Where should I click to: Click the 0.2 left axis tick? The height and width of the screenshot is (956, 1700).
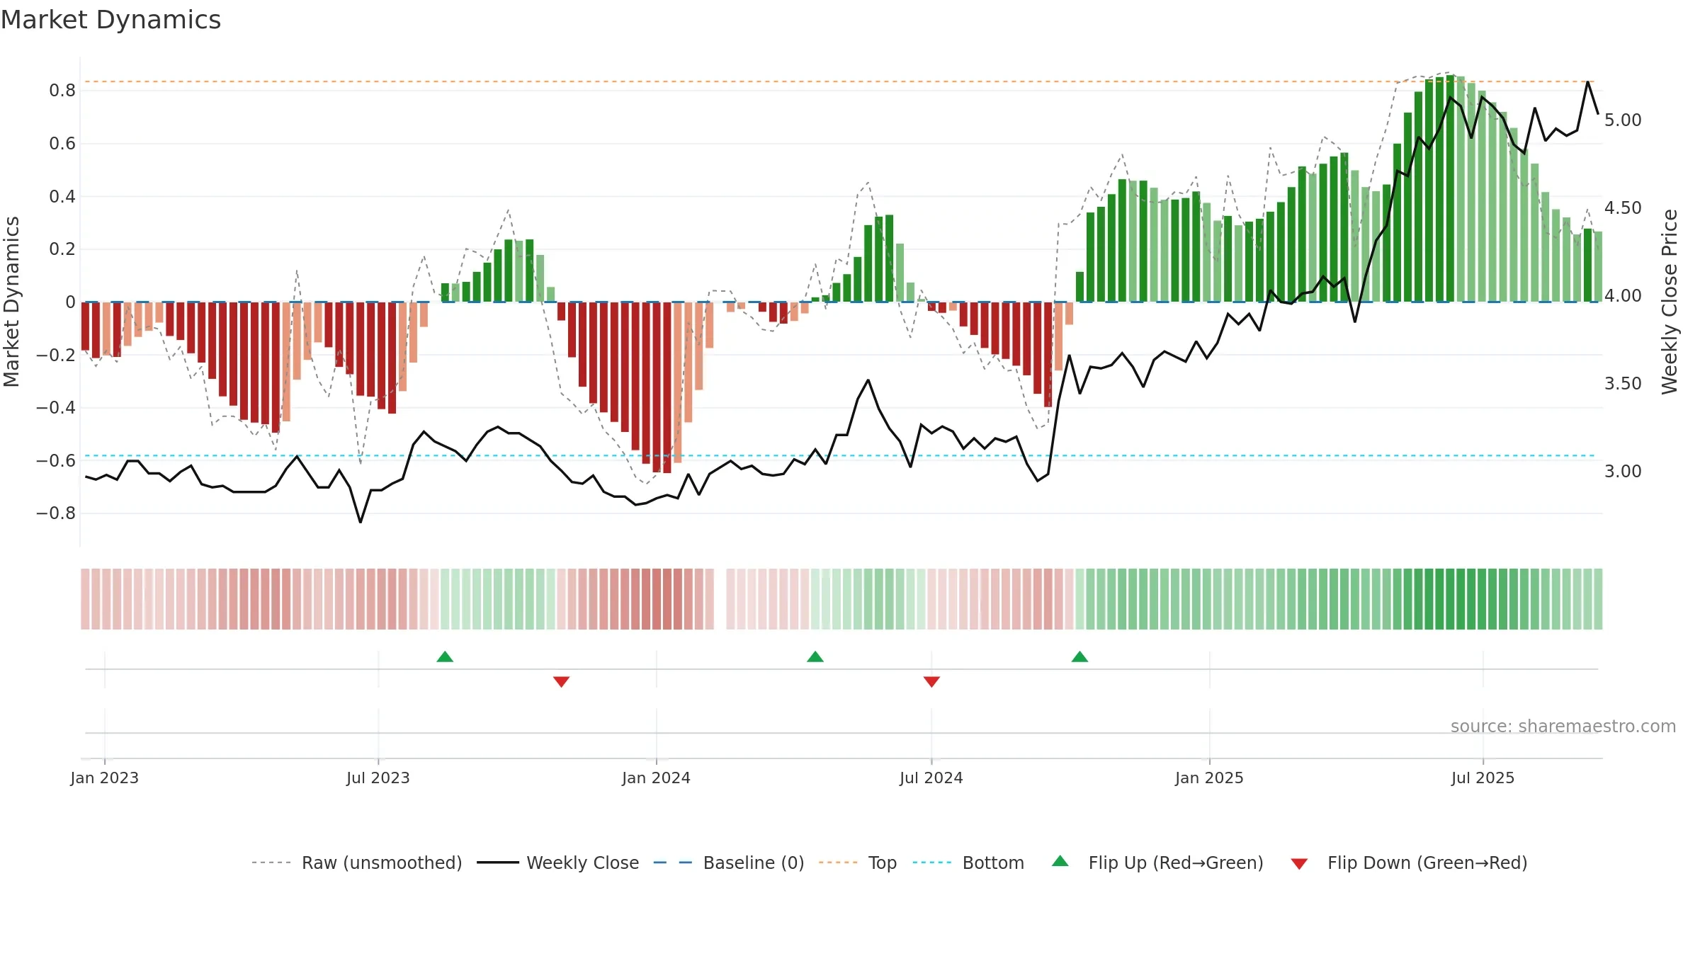(62, 249)
